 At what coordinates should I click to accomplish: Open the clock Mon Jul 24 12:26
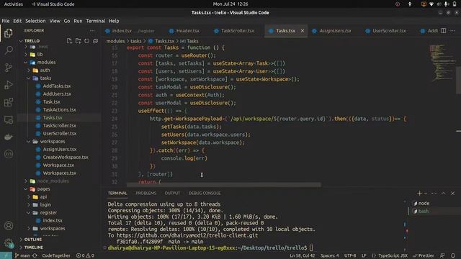pos(230,4)
